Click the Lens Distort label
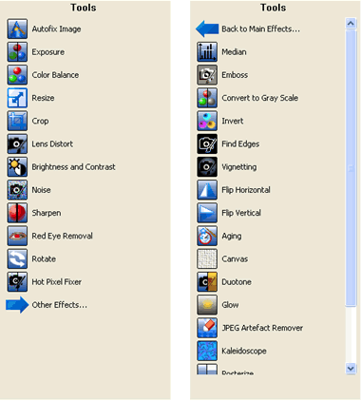 click(x=52, y=144)
